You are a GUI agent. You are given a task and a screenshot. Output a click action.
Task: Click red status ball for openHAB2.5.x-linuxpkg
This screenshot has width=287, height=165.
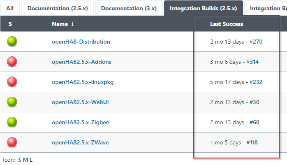(12, 81)
